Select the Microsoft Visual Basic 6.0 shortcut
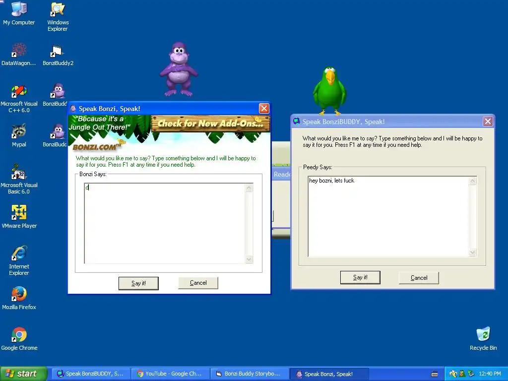 click(x=19, y=179)
